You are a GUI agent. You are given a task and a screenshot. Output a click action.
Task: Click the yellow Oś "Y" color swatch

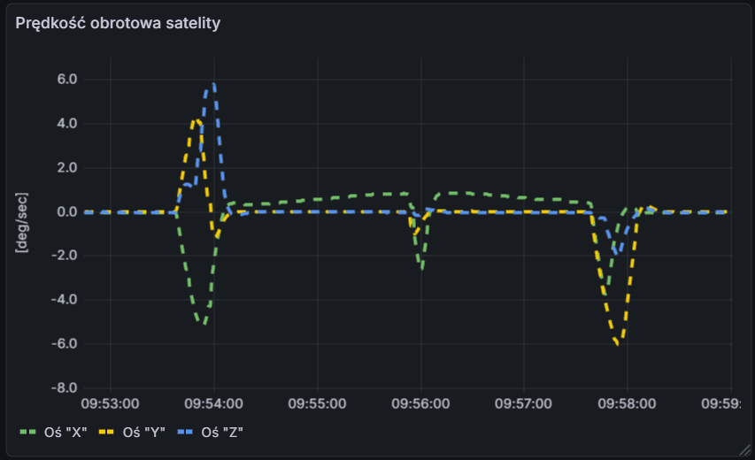point(106,432)
